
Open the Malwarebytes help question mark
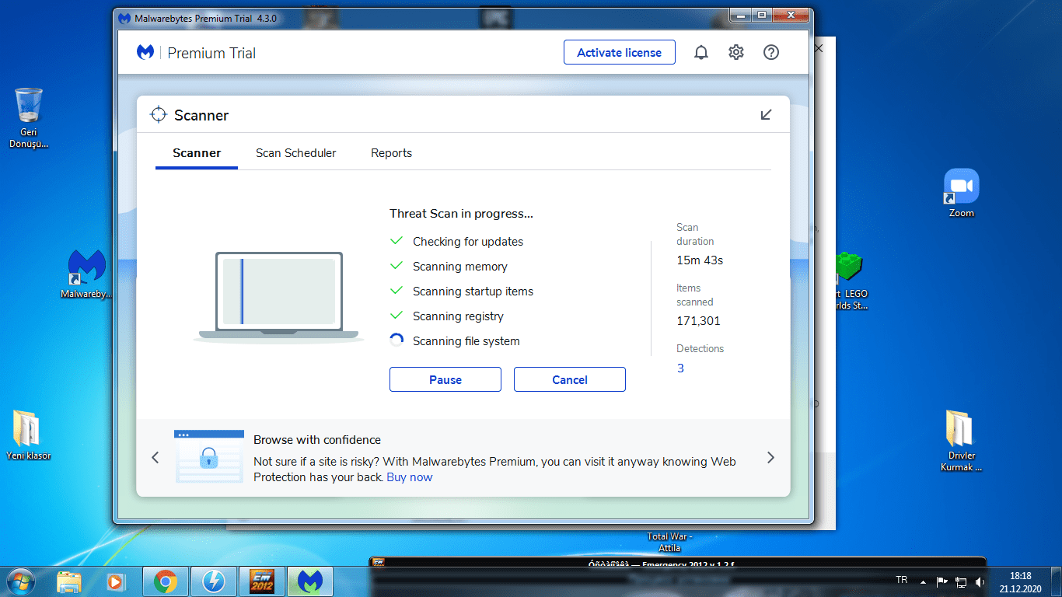click(x=771, y=52)
